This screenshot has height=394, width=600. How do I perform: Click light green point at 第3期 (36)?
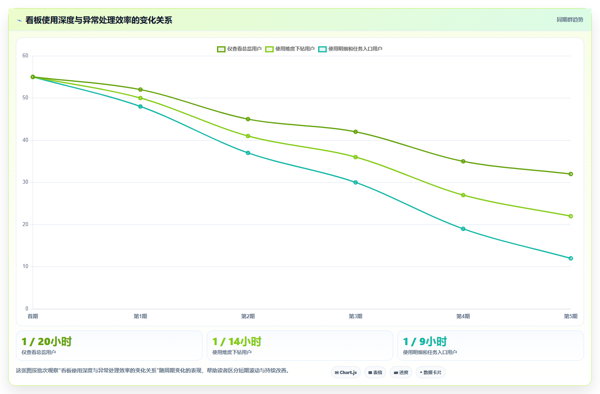356,157
